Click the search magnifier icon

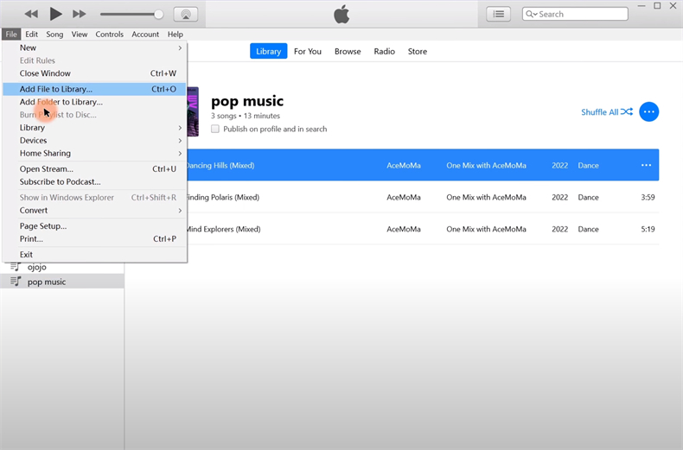pos(531,14)
